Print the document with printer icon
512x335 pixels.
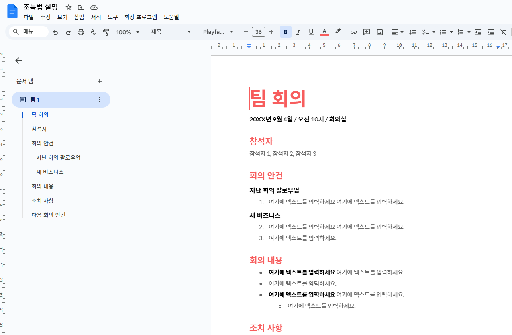point(81,32)
